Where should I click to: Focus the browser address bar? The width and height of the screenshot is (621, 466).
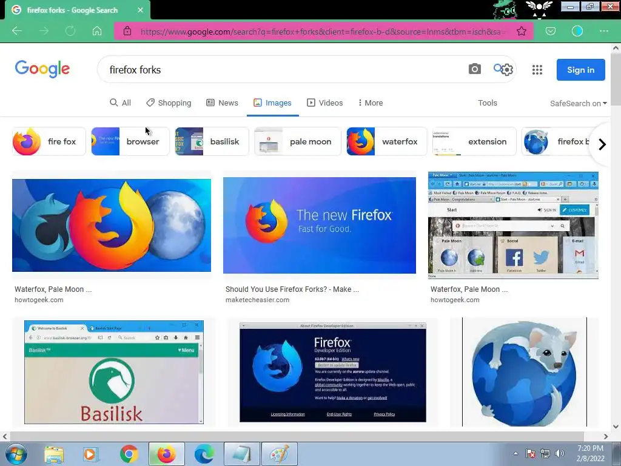click(323, 32)
